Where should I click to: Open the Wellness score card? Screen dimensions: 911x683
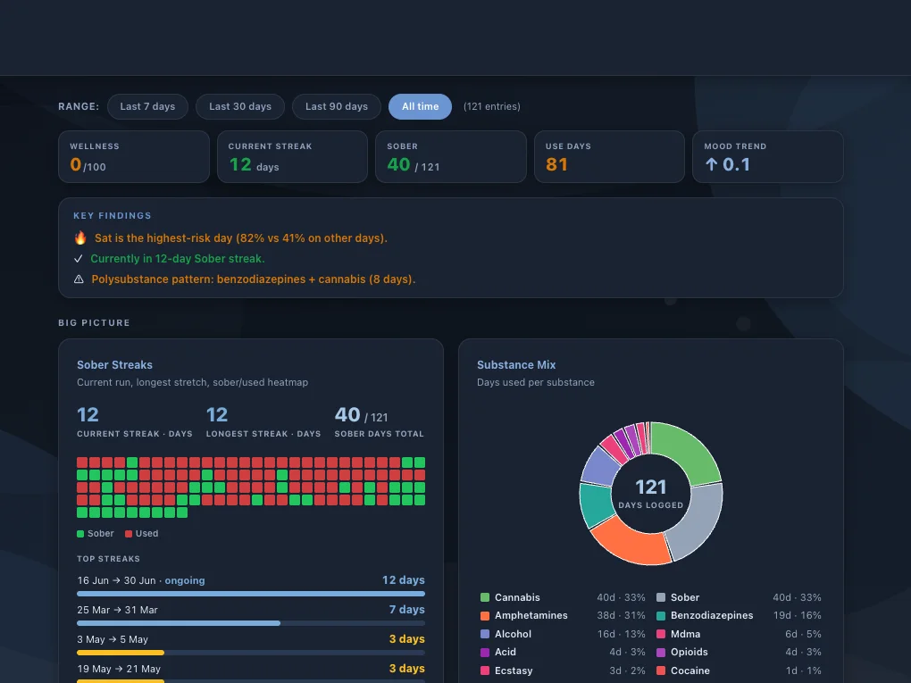tap(134, 157)
